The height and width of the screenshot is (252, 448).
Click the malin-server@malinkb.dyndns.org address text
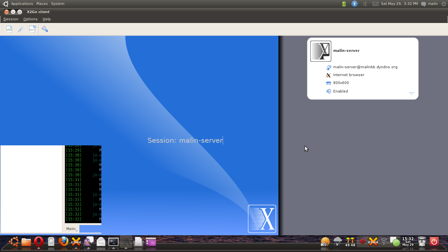[365, 67]
